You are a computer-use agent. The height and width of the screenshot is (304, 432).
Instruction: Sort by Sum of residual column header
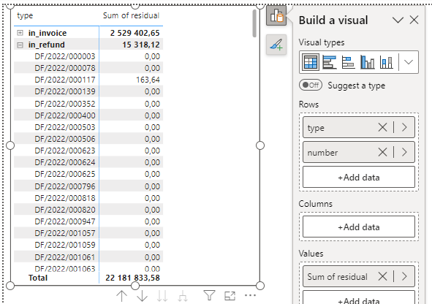click(131, 15)
